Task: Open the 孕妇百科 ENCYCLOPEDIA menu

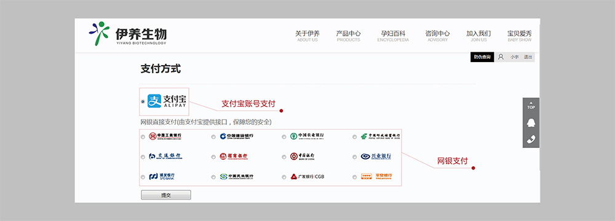Action: click(393, 36)
